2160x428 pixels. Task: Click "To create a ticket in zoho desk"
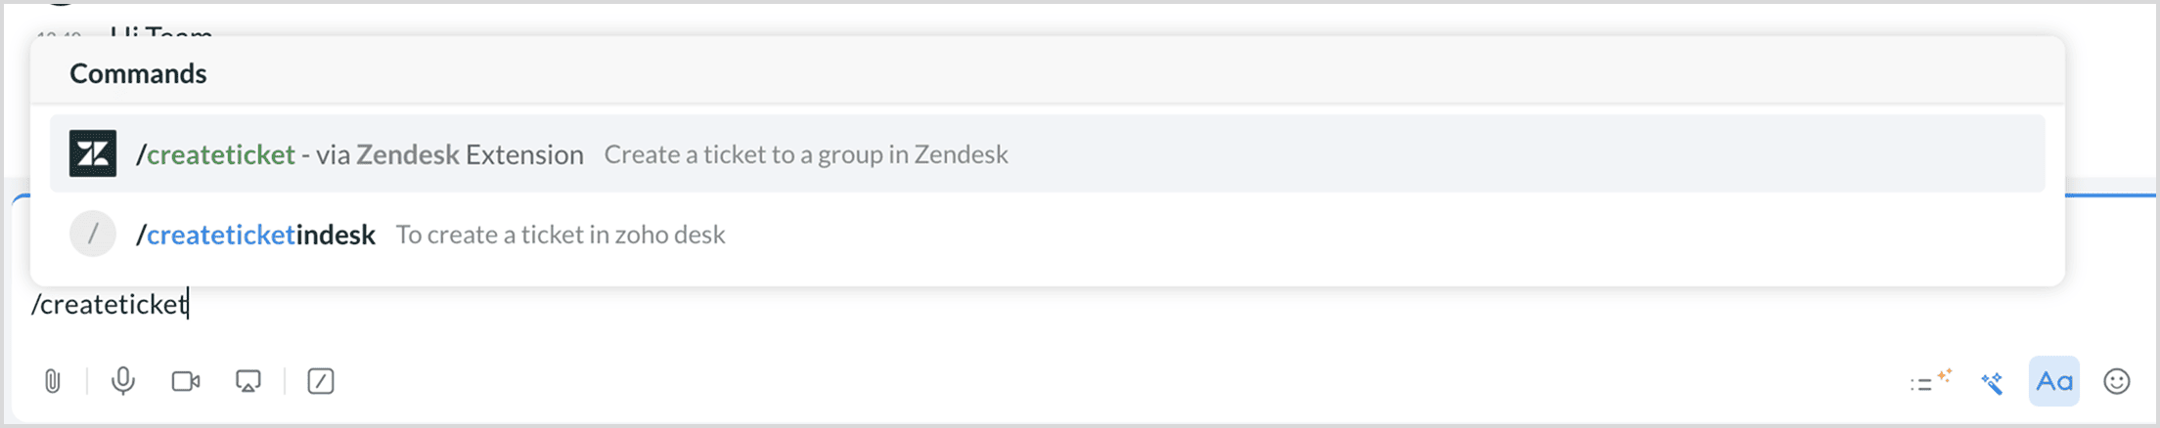tap(561, 235)
